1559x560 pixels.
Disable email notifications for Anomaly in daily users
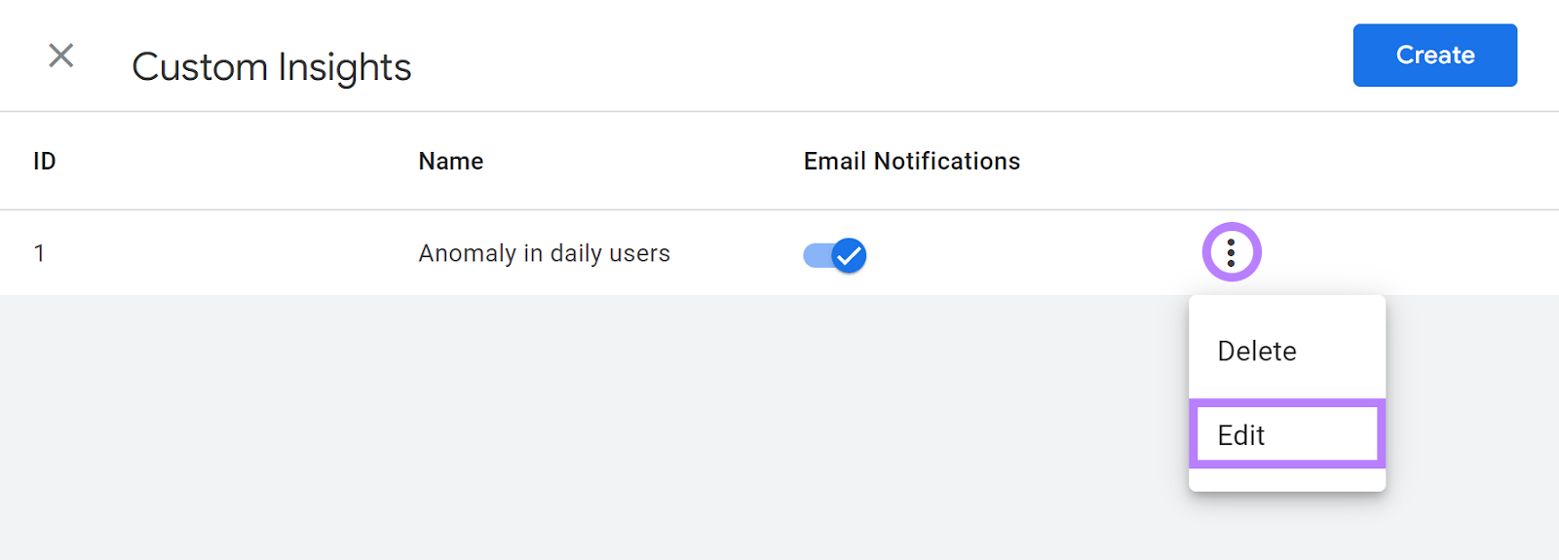(835, 255)
